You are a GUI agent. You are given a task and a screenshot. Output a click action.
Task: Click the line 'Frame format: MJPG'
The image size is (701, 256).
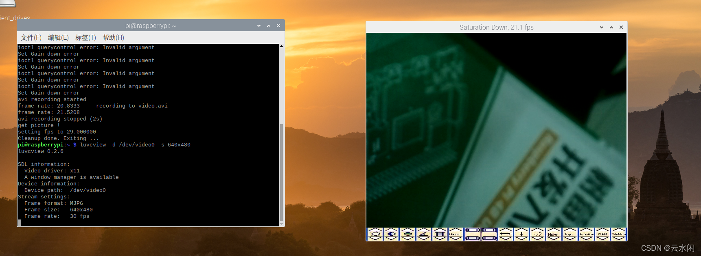coord(54,203)
